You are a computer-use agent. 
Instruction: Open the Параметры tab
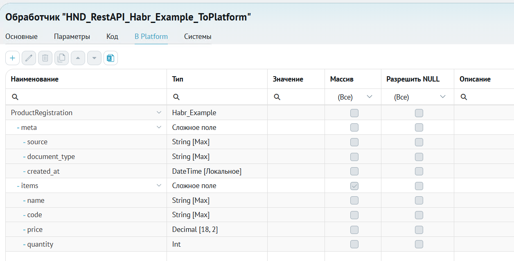[72, 36]
